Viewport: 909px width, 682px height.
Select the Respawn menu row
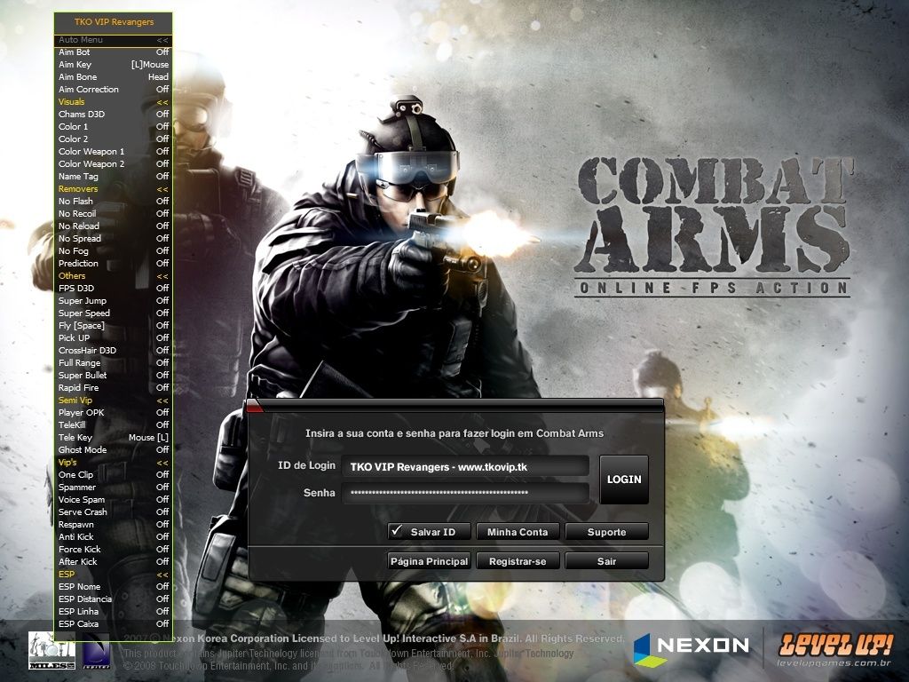(x=114, y=524)
